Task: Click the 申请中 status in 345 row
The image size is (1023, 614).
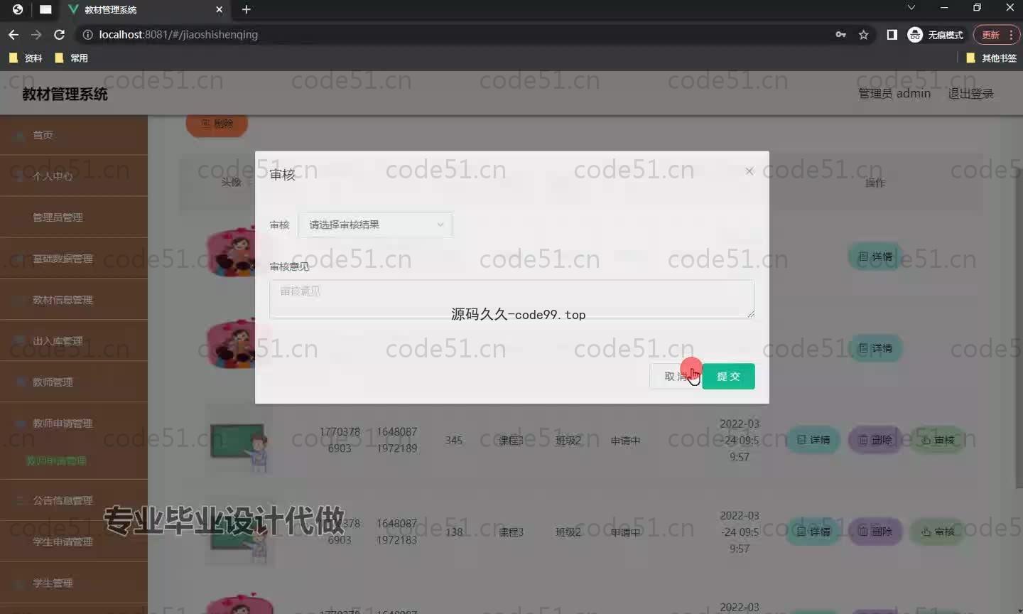Action: 625,441
